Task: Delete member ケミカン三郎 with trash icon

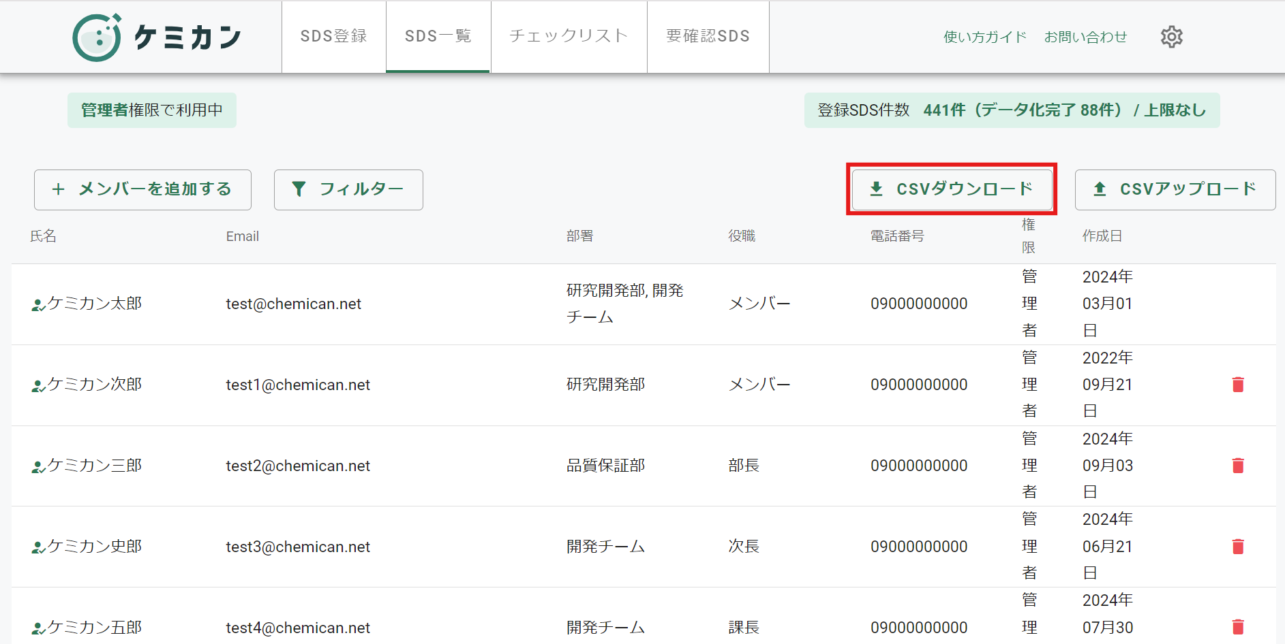Action: pos(1238,466)
